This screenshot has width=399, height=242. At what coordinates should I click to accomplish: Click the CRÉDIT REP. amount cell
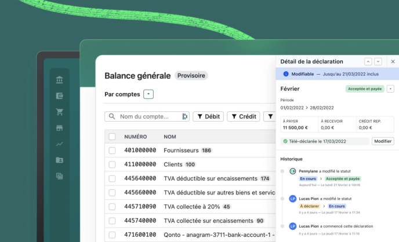375,124
